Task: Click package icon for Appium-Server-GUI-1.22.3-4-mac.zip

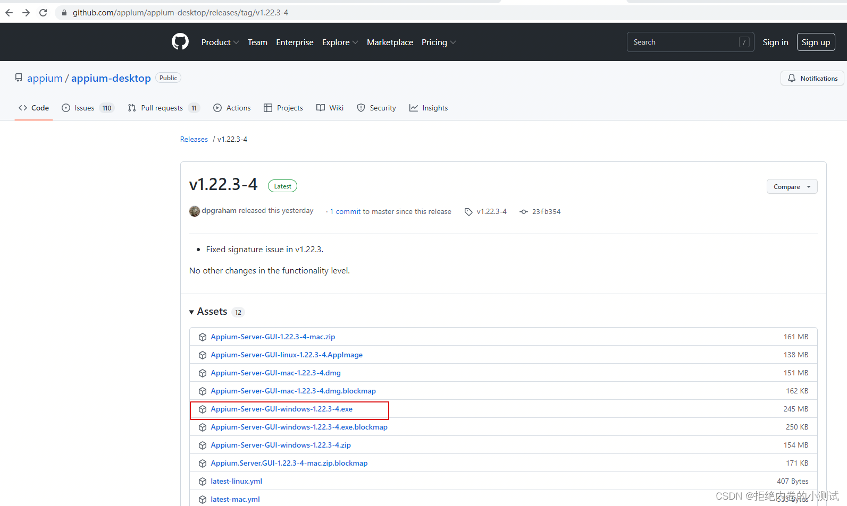Action: click(203, 337)
